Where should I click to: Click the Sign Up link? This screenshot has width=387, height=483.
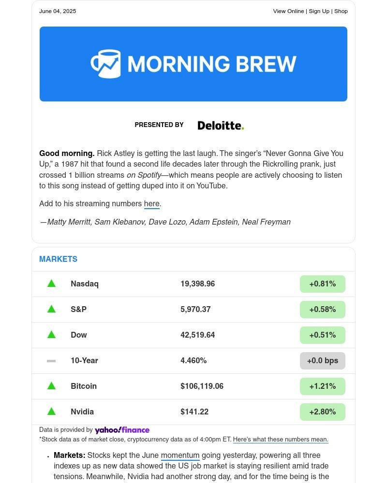319,11
